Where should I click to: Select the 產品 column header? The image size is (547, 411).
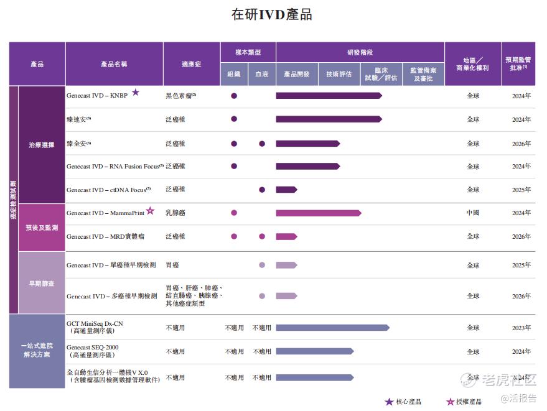pos(37,64)
